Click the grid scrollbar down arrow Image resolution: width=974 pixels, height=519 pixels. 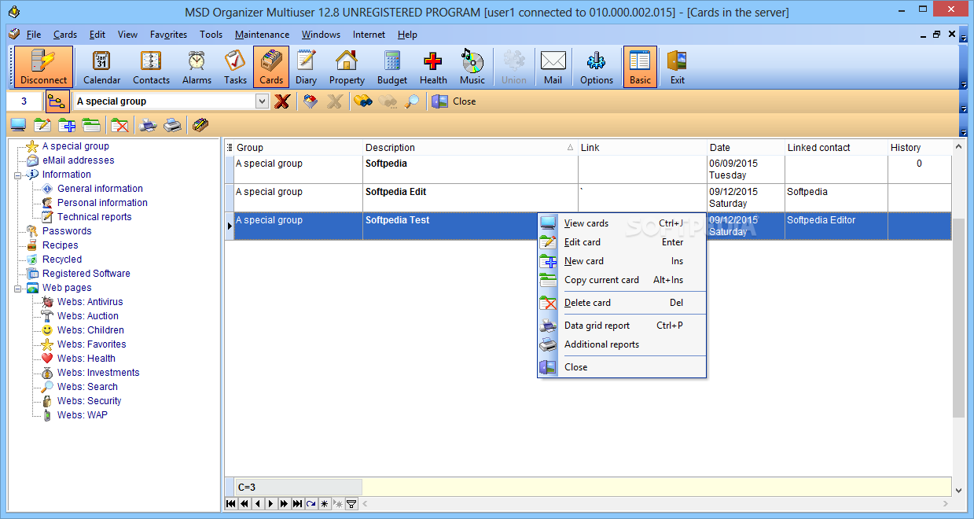(958, 490)
